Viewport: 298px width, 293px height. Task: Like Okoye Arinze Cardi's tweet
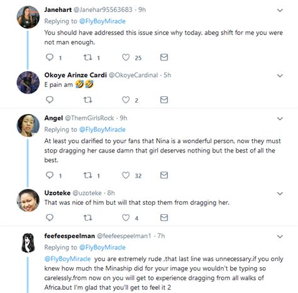click(x=126, y=100)
